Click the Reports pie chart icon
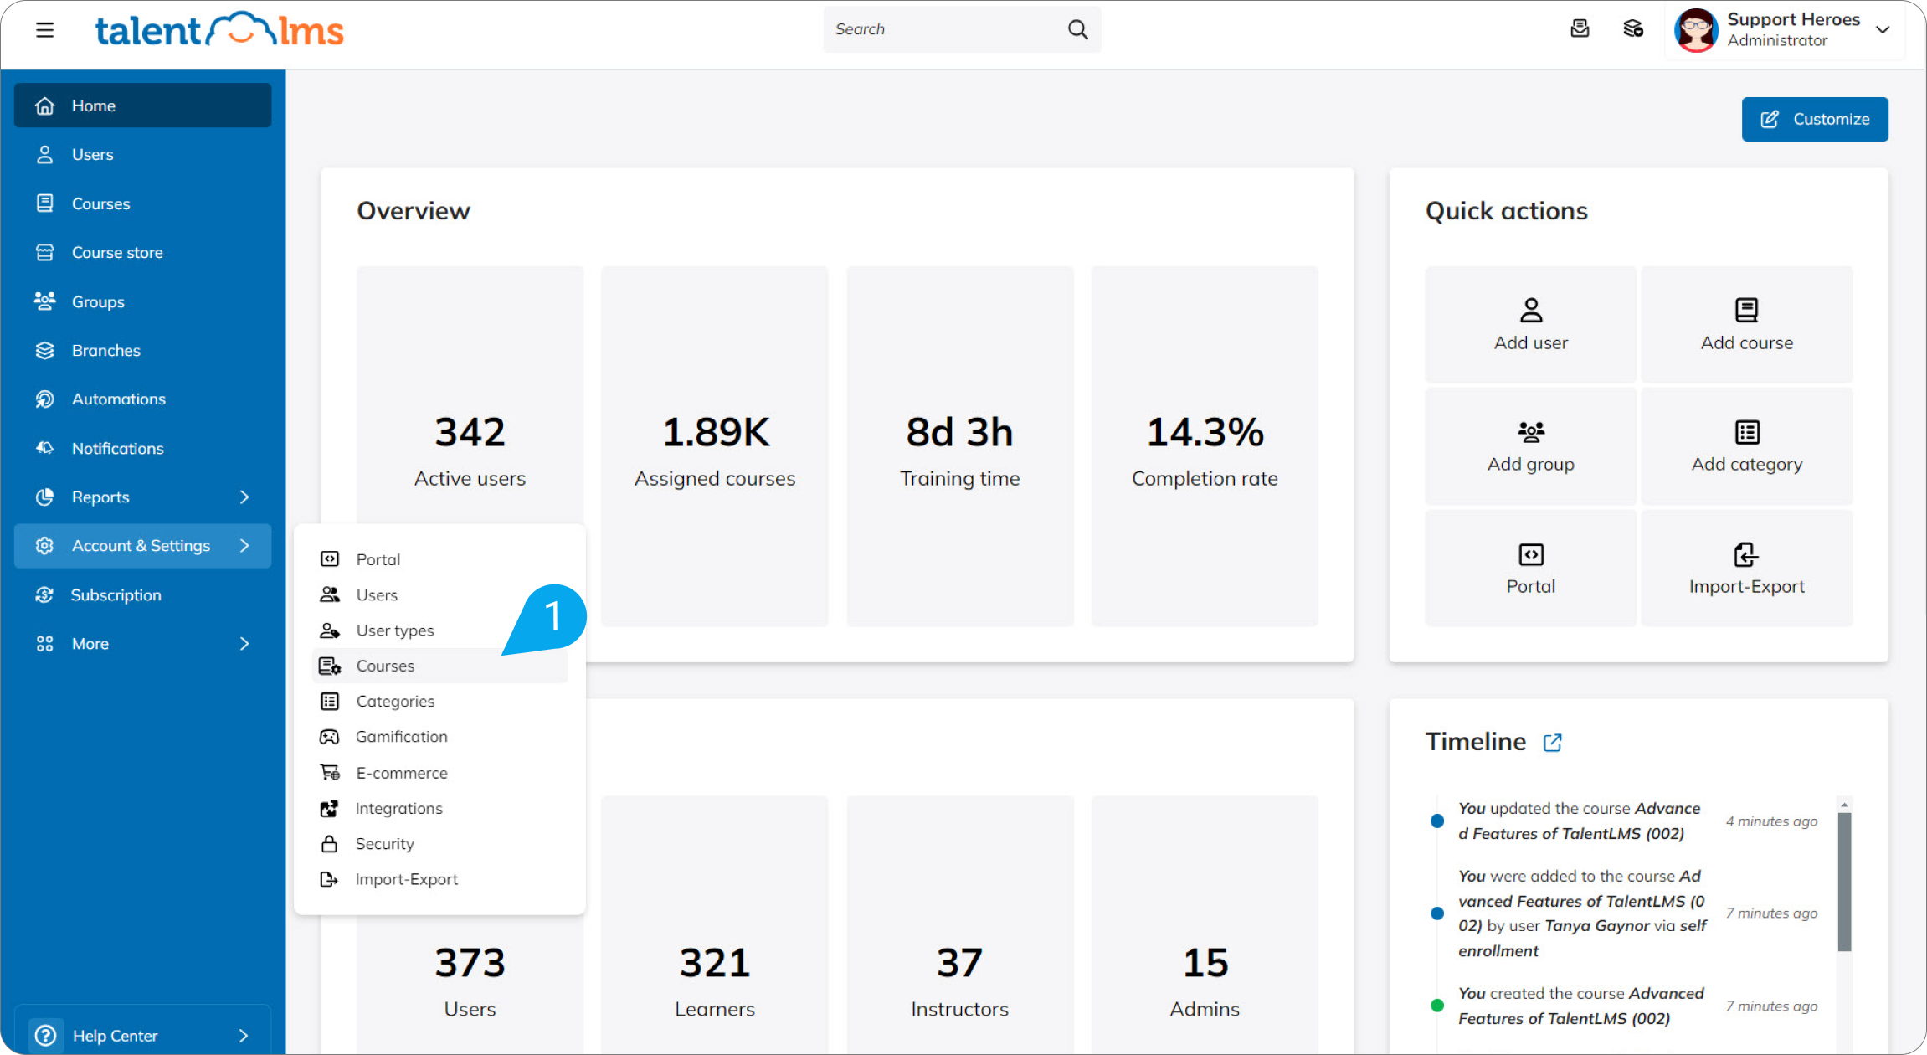This screenshot has width=1927, height=1055. pyautogui.click(x=45, y=497)
